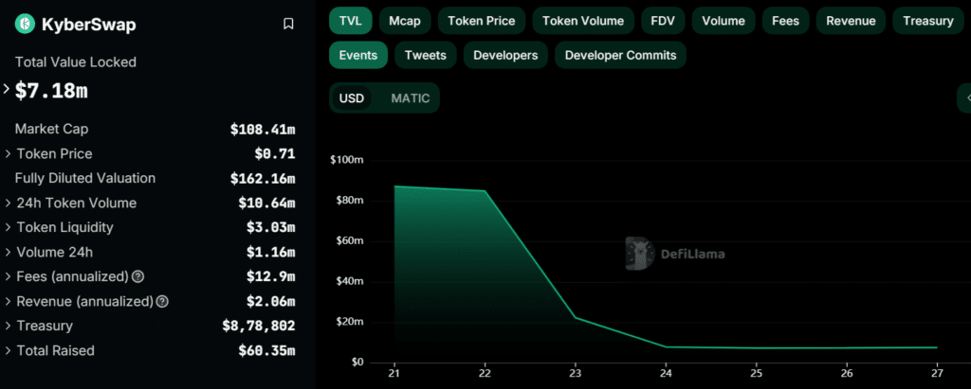Toggle the Tweets chart overlay
971x389 pixels.
click(x=426, y=55)
